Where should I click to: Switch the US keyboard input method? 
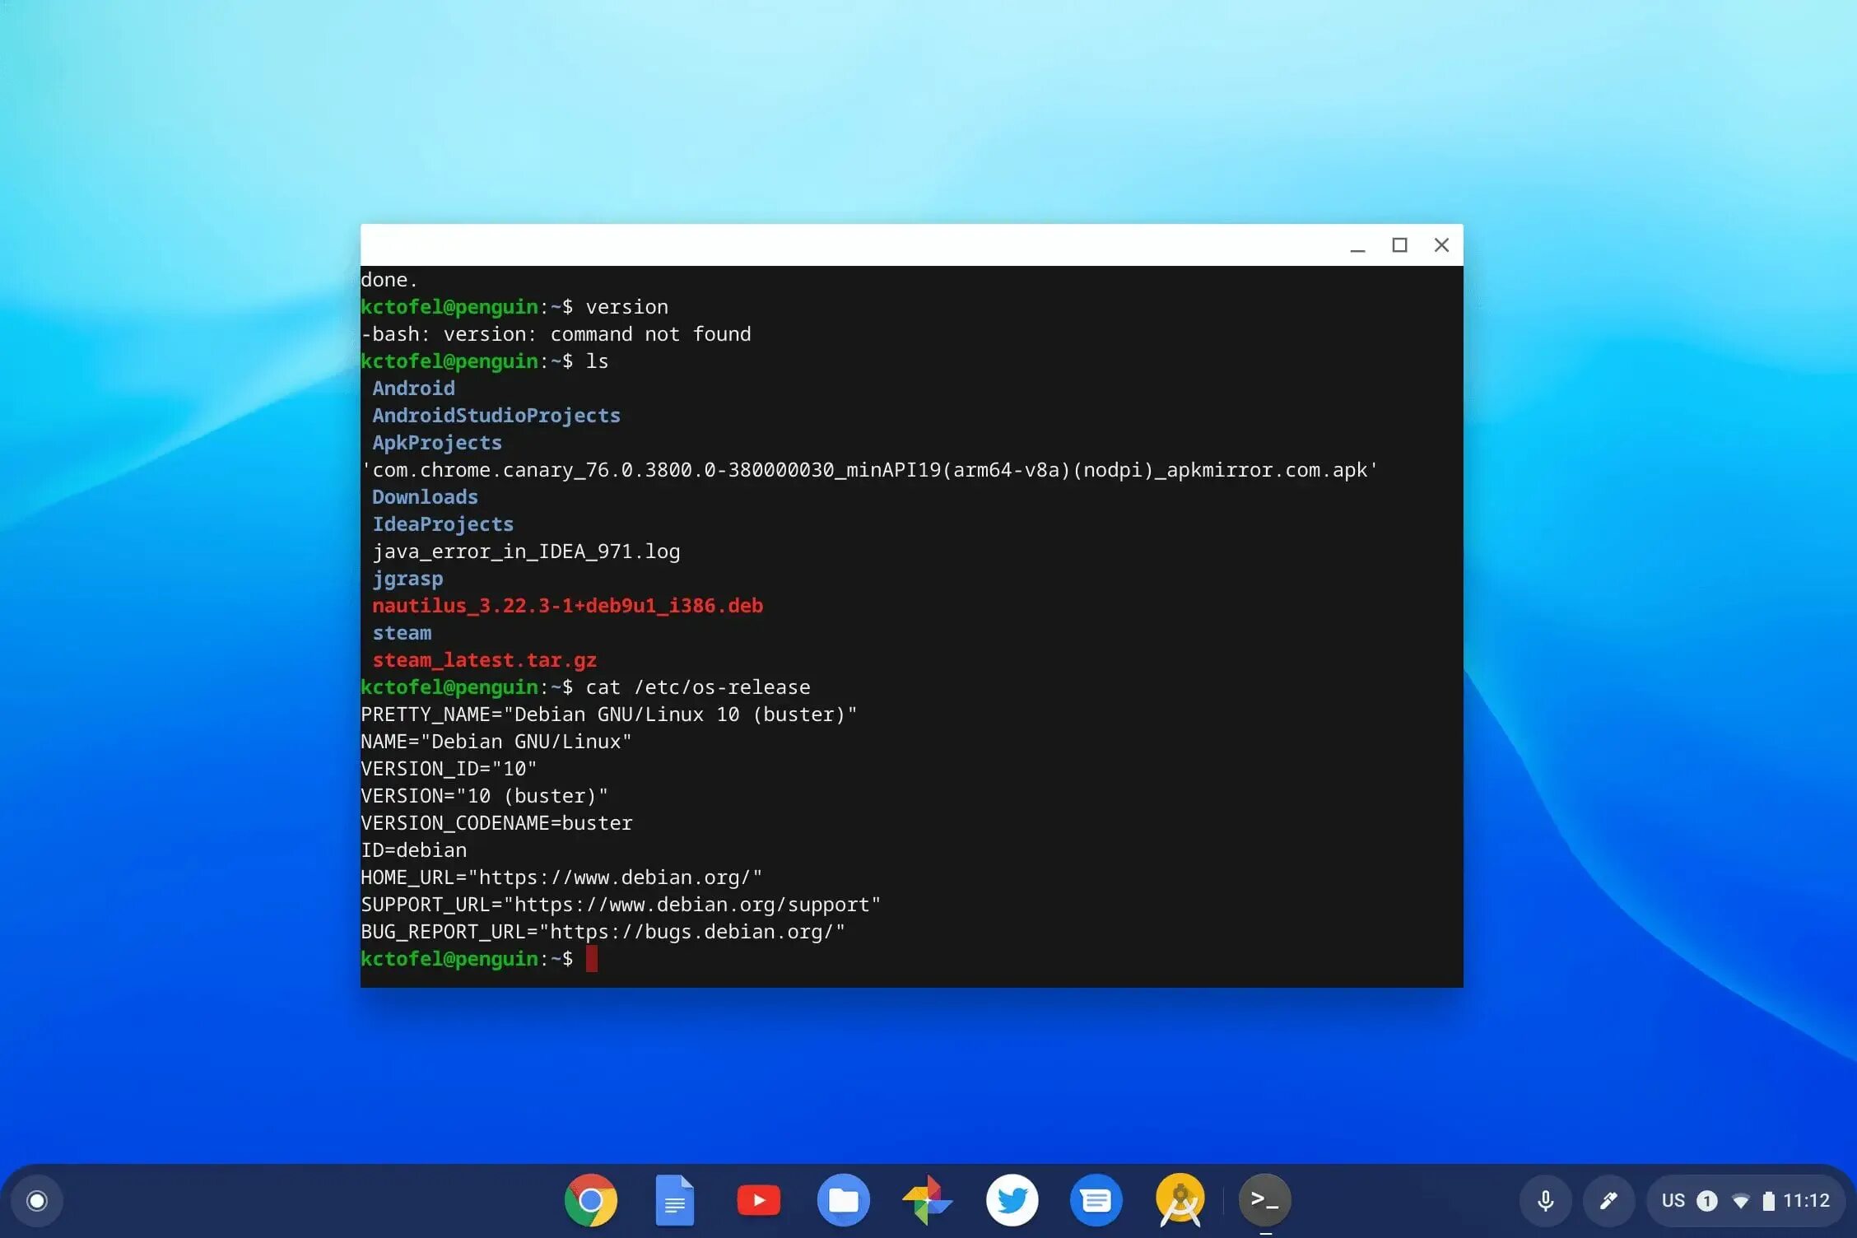pos(1673,1201)
